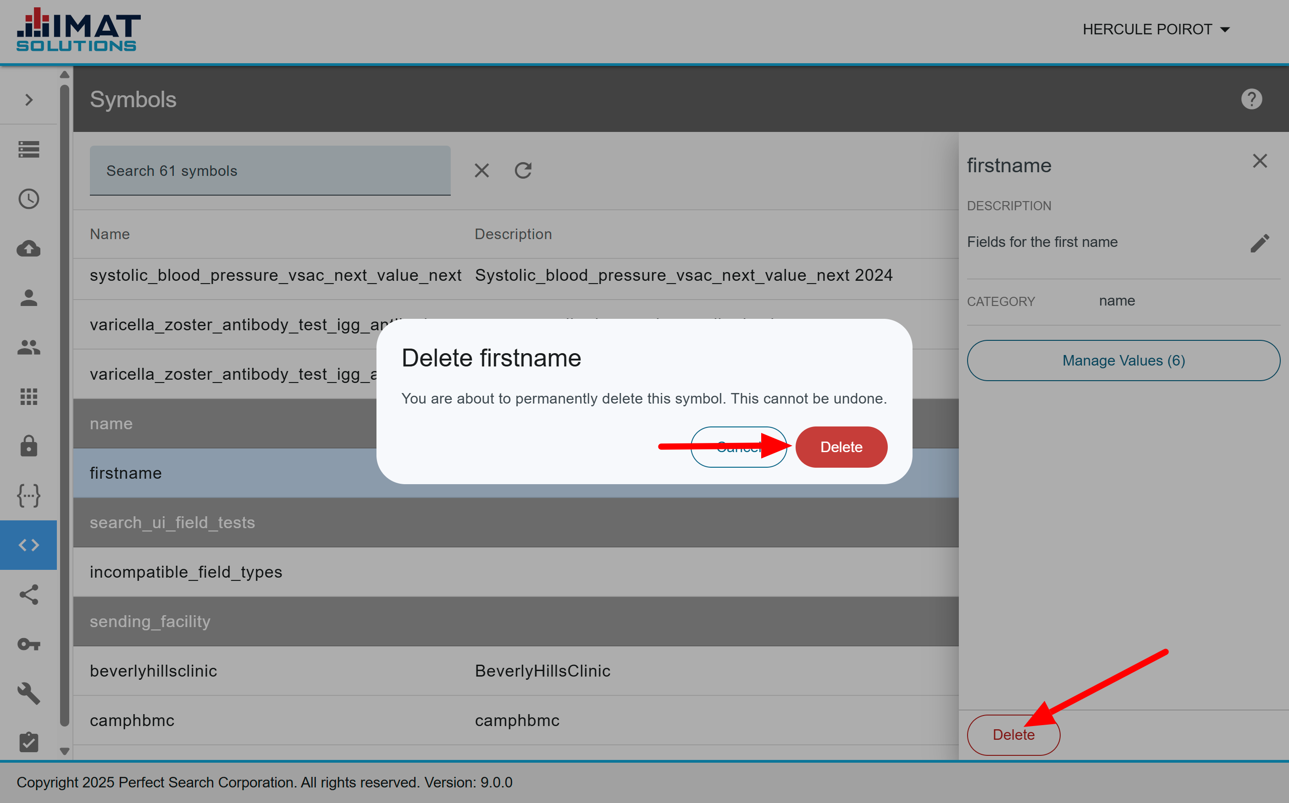The height and width of the screenshot is (803, 1289).
Task: Open the cloud upload icon in sidebar
Action: coord(29,248)
